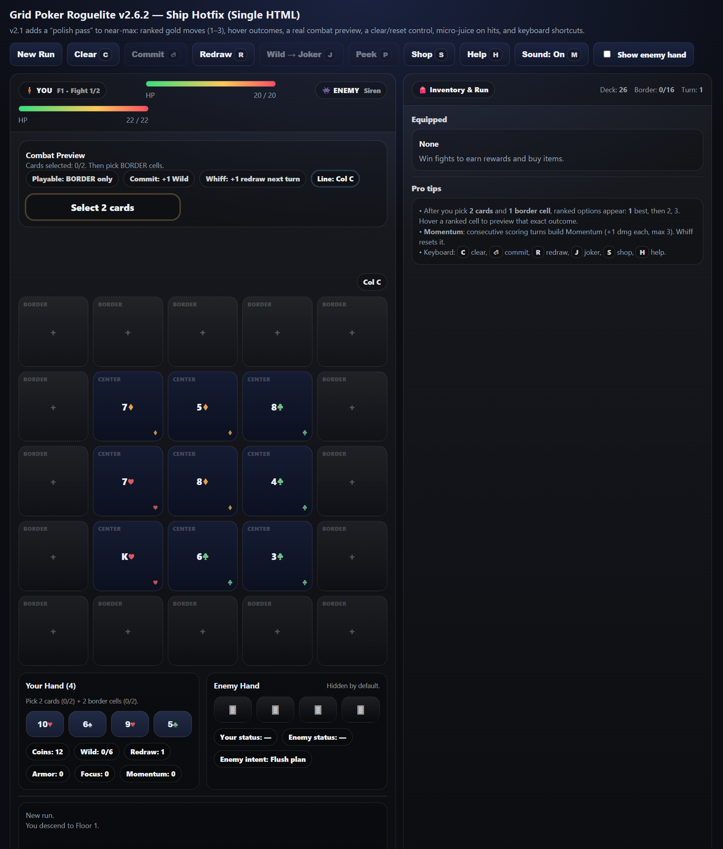The image size is (723, 849).
Task: Click the 7 of hearts center cell
Action: (128, 481)
